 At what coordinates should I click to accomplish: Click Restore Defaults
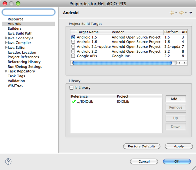click(x=142, y=146)
